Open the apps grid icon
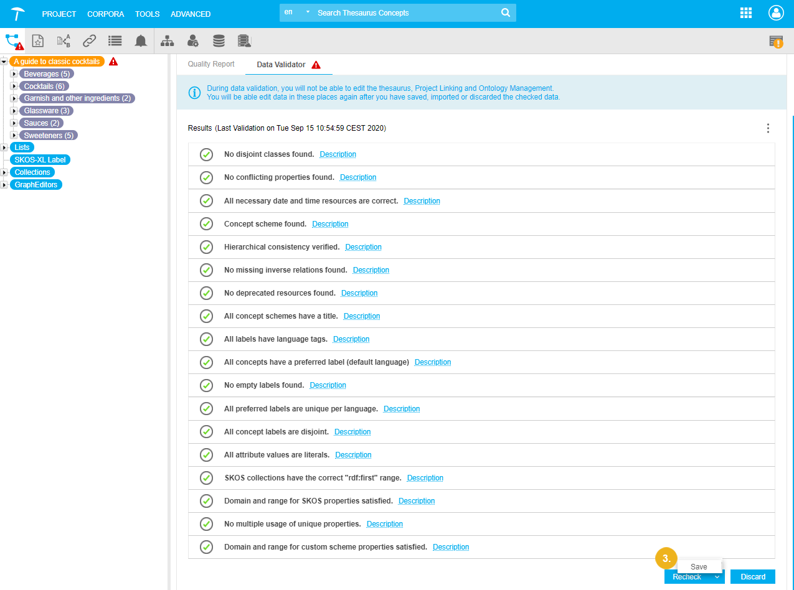The image size is (794, 590). coord(745,13)
